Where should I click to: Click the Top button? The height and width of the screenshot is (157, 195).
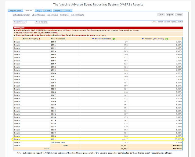(x=154, y=22)
